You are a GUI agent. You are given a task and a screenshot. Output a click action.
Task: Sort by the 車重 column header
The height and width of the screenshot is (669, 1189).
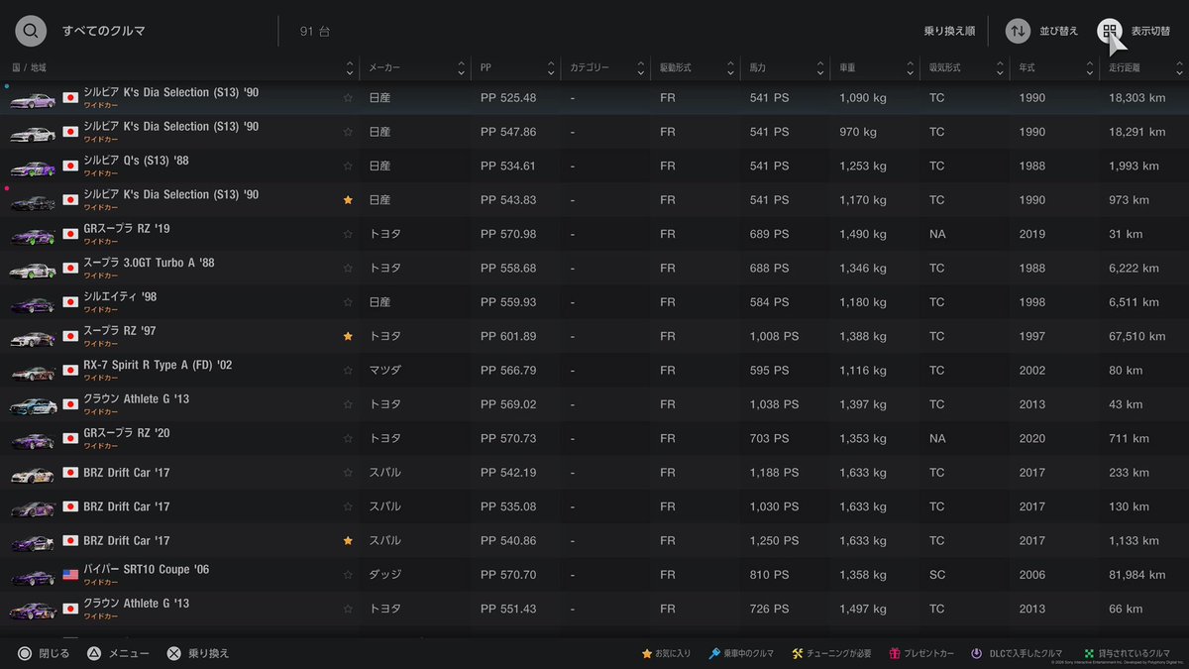pyautogui.click(x=874, y=68)
